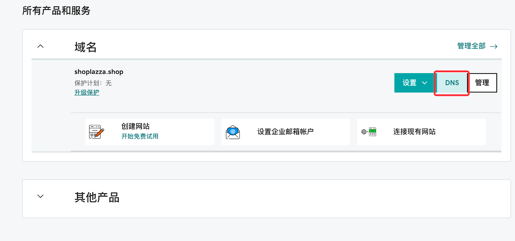Click the 所有产品和服务 page heading
The image size is (515, 241).
point(56,11)
